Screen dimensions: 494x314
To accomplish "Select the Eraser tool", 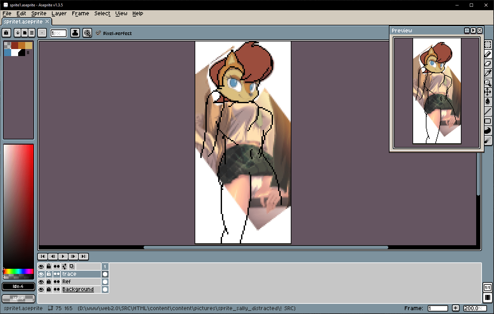I will click(488, 64).
